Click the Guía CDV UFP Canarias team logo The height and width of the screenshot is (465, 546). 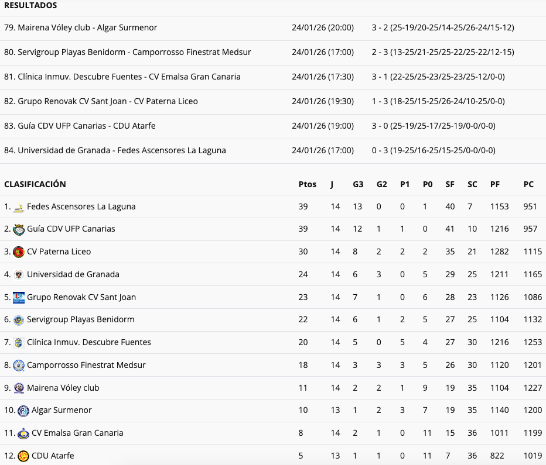pyautogui.click(x=19, y=229)
